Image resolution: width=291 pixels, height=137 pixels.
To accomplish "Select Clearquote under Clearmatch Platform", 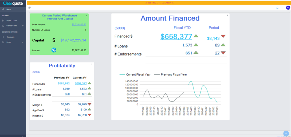I will click(x=10, y=37).
